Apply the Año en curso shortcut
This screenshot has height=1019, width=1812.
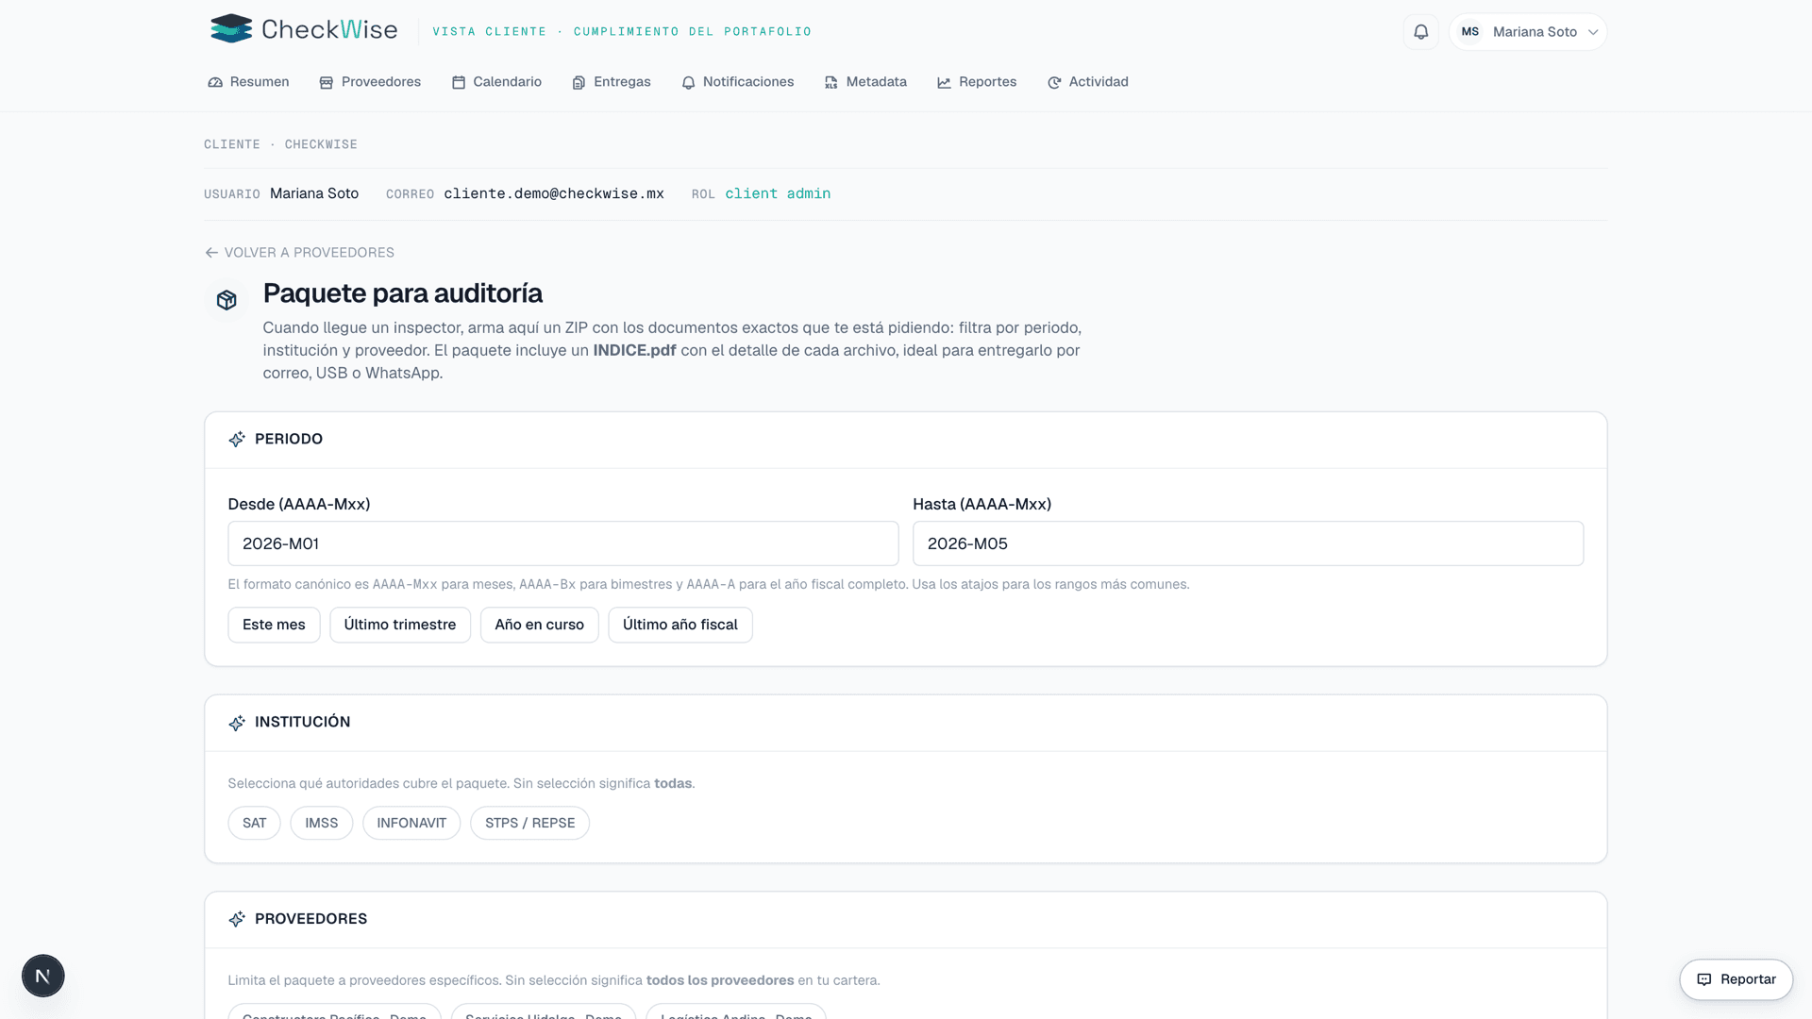540,625
